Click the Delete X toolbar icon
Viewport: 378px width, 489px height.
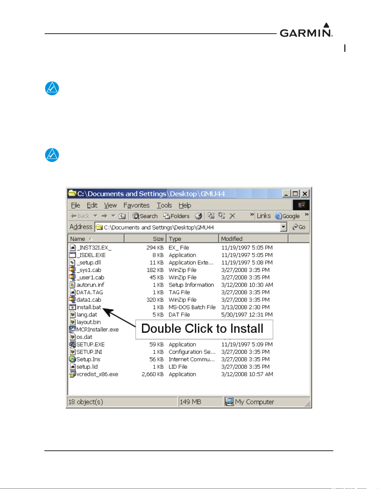pos(232,216)
